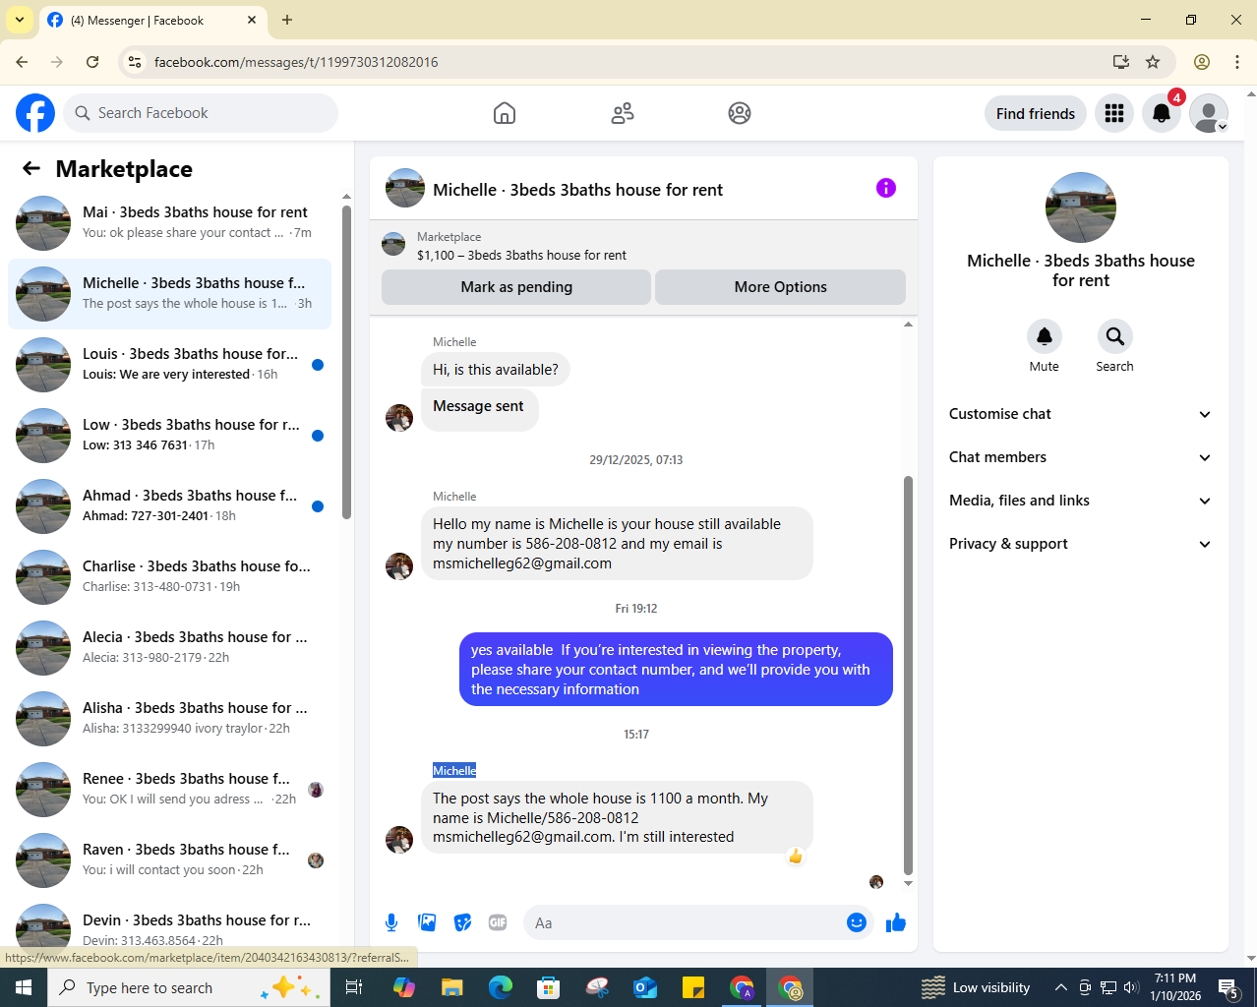1257x1007 pixels.
Task: Attach a photo file icon
Action: (427, 922)
